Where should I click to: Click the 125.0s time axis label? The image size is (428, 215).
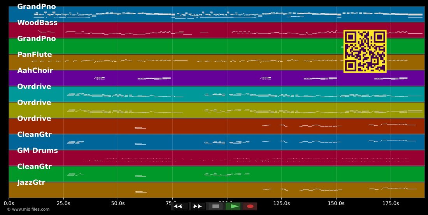pyautogui.click(x=281, y=203)
